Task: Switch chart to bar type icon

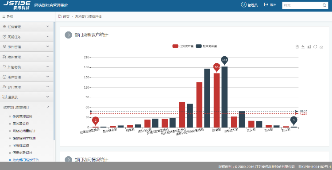Action: coord(309,46)
